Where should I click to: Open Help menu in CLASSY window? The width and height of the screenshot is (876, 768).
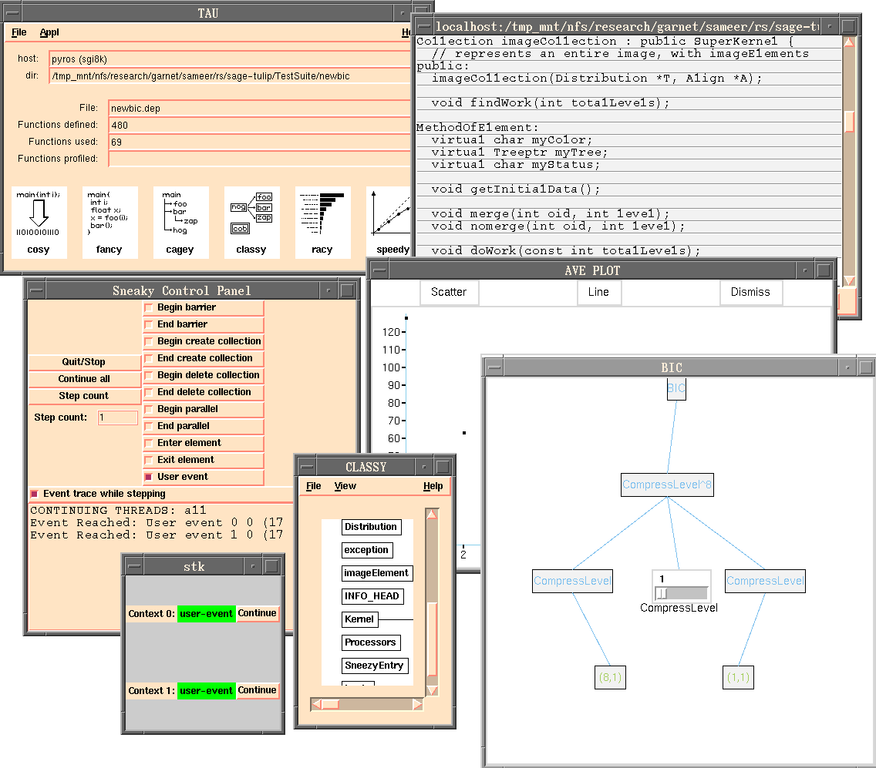[x=433, y=486]
